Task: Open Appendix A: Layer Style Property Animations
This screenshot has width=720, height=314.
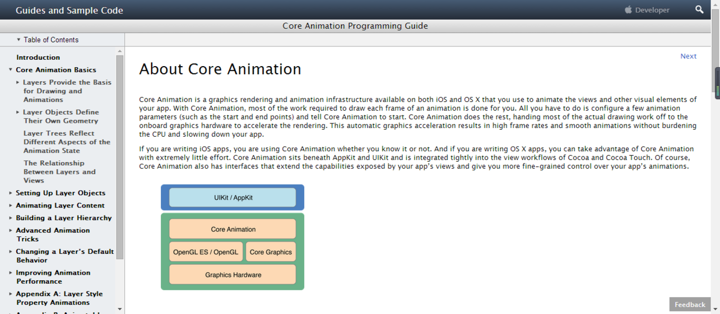Action: coord(59,298)
